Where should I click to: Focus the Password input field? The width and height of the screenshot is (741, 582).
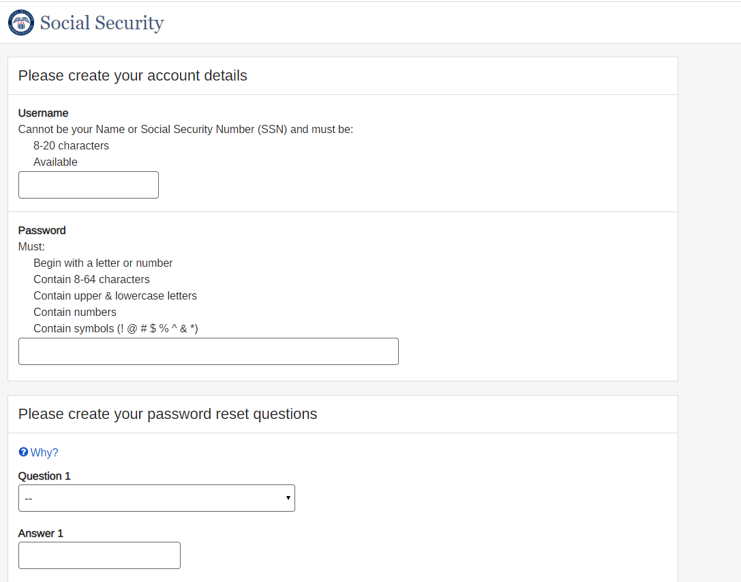pyautogui.click(x=208, y=351)
